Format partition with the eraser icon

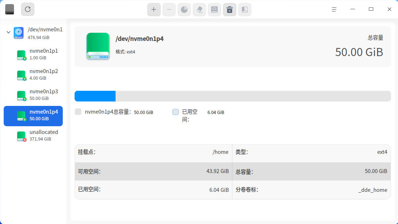(x=199, y=10)
